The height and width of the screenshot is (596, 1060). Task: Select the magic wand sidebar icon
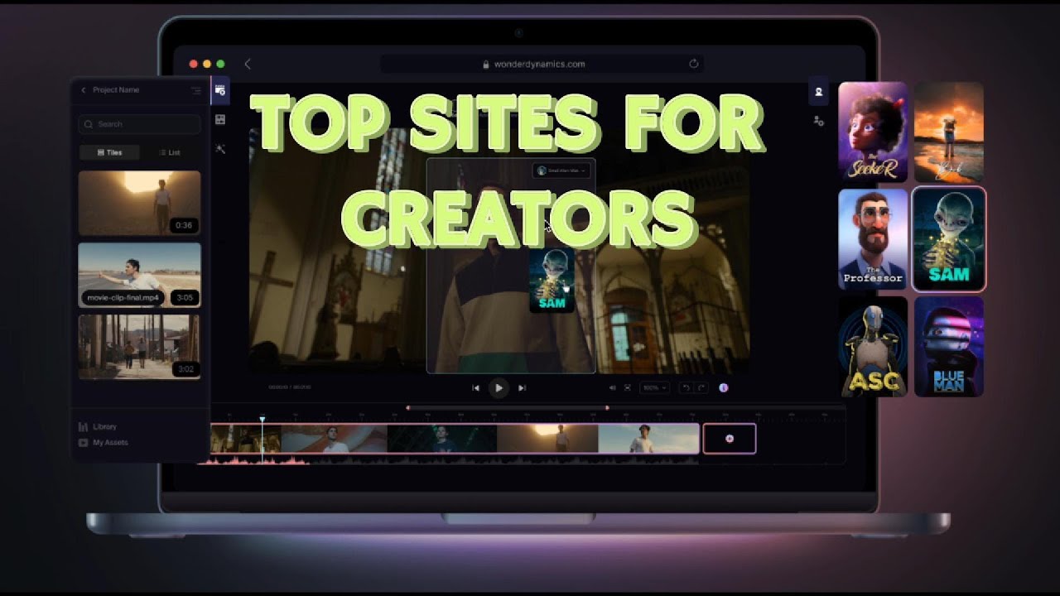click(x=220, y=149)
